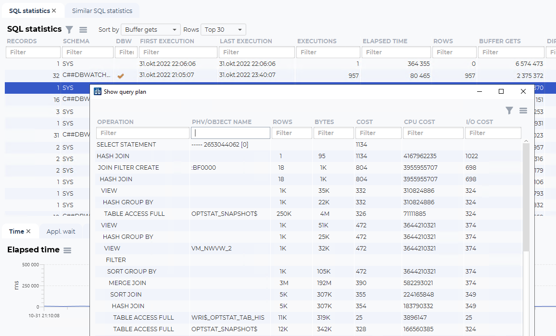Open the Elapsed time chart menu icon
This screenshot has width=556, height=336.
[x=67, y=250]
